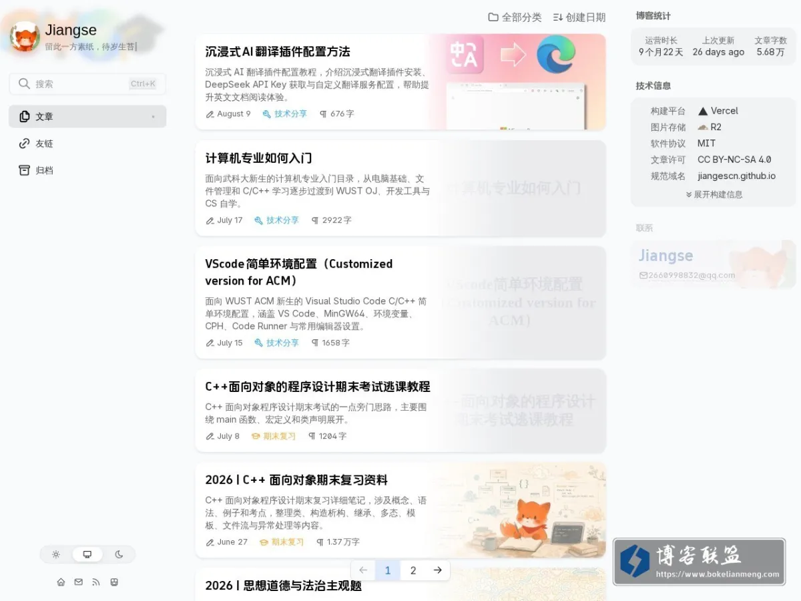The height and width of the screenshot is (601, 801).
Task: Click the Ctrl+K shortcut badge
Action: 143,83
